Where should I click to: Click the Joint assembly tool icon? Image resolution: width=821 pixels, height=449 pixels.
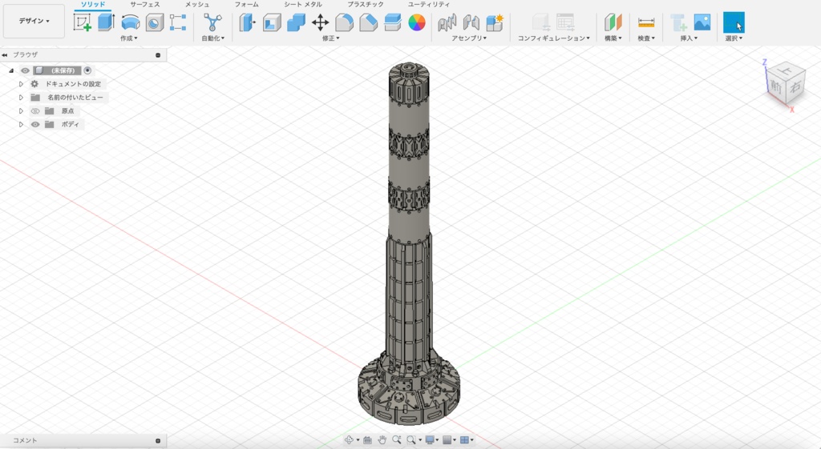tap(447, 22)
